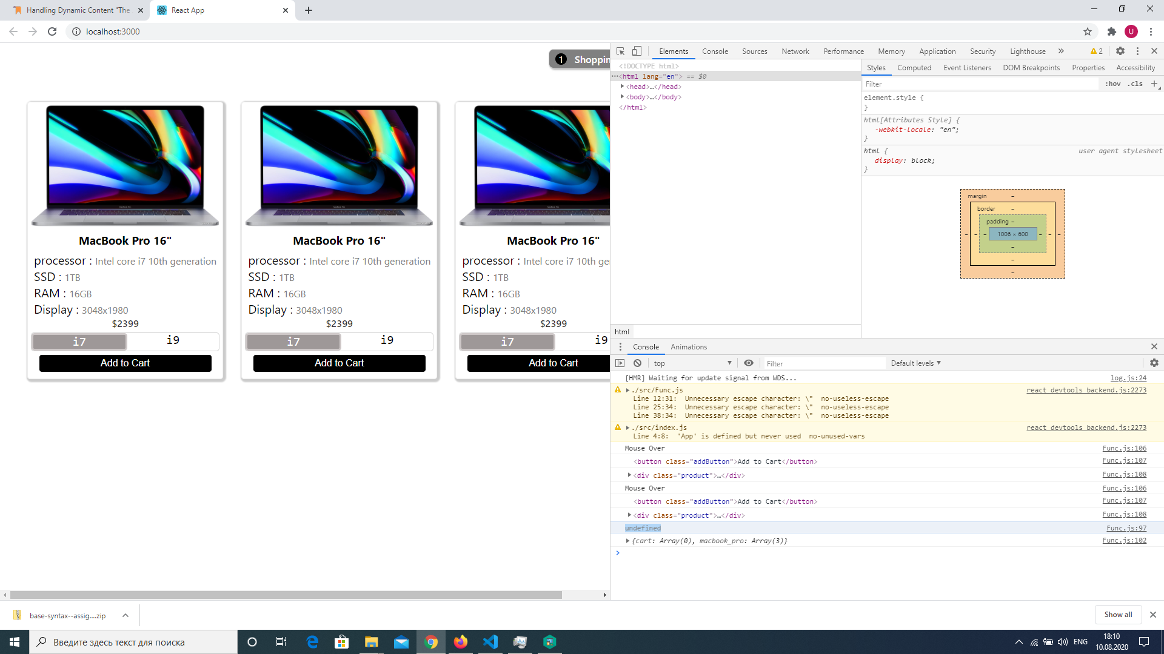Switch to the Handling Dynamic Content tab
Image resolution: width=1164 pixels, height=654 pixels.
[78, 10]
